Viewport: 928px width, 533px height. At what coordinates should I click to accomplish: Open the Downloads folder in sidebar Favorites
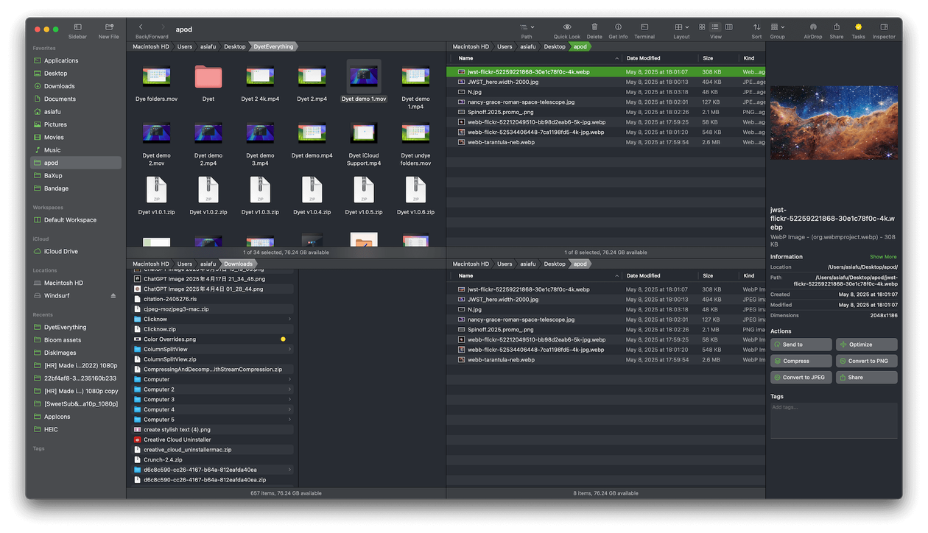tap(59, 86)
